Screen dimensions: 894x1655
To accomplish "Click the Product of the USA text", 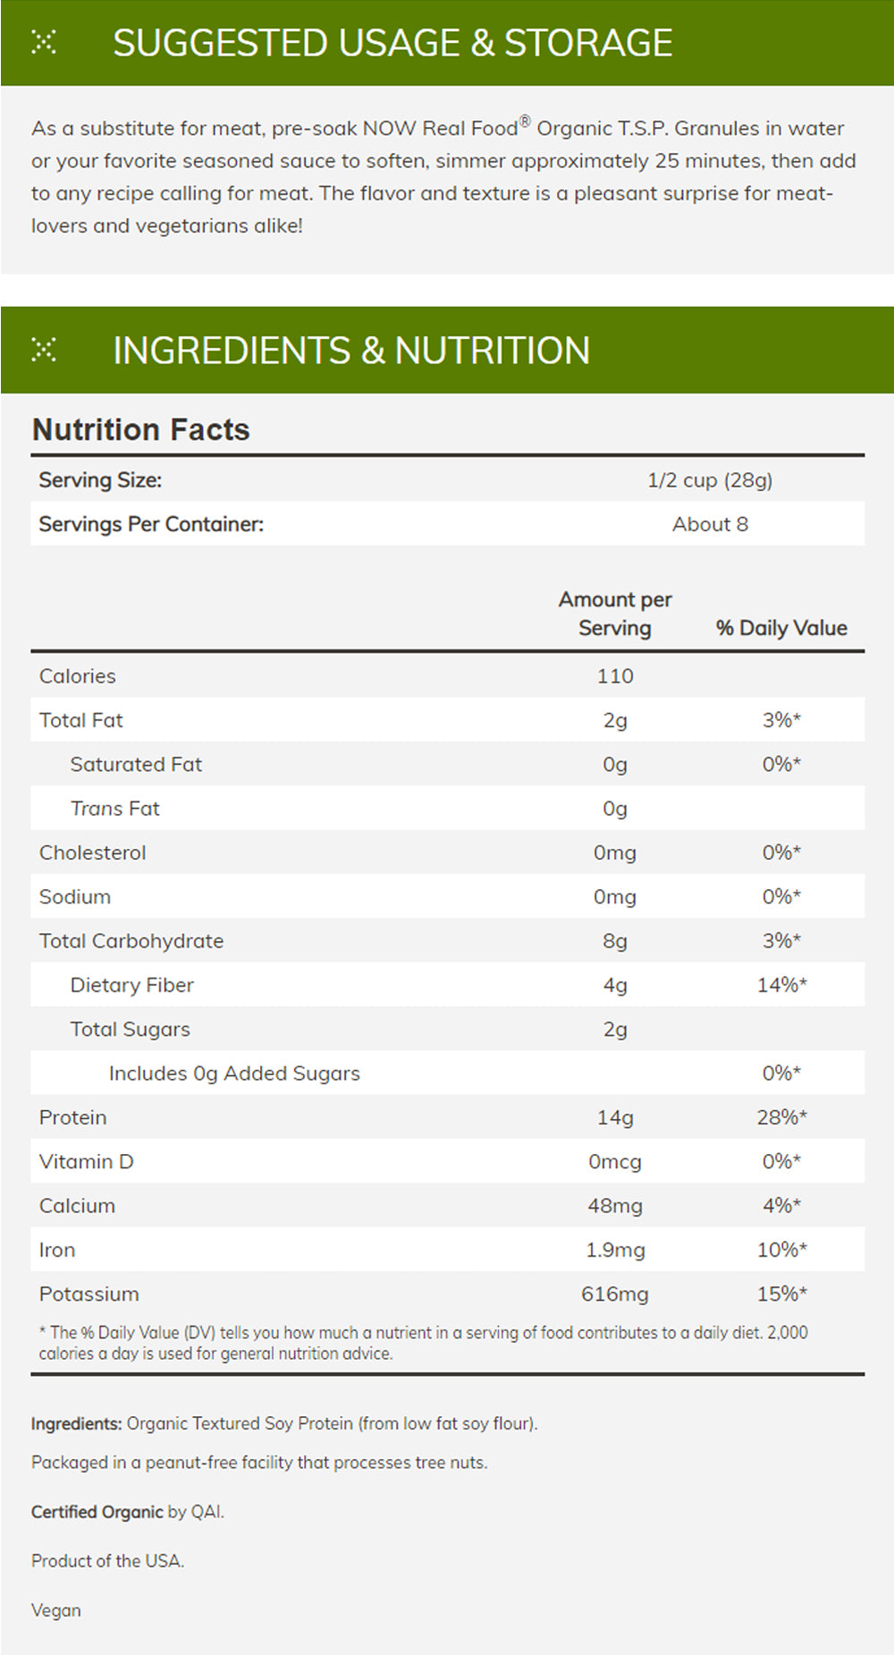I will point(107,1561).
